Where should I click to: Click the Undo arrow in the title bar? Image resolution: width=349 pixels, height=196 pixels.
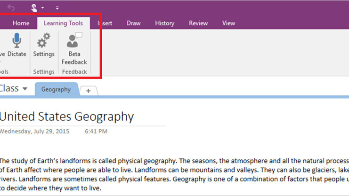pos(11,8)
